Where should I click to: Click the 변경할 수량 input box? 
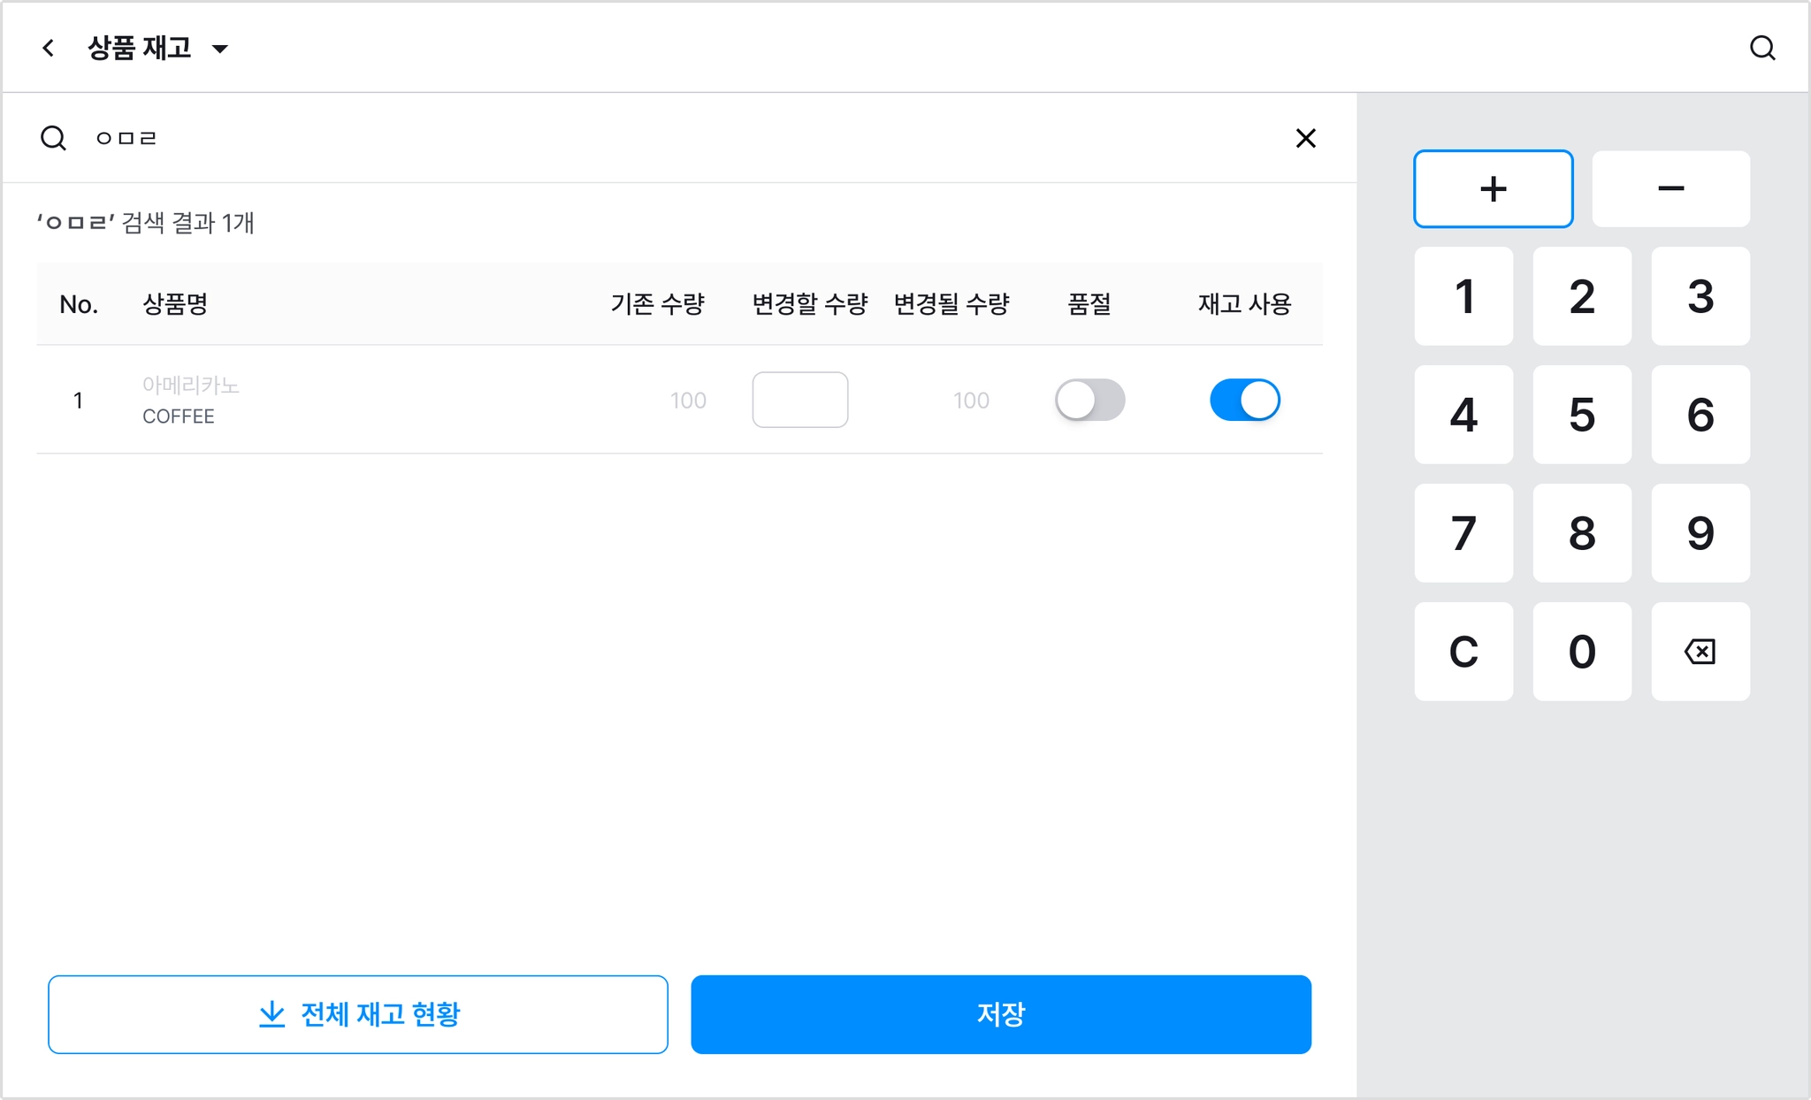(800, 400)
